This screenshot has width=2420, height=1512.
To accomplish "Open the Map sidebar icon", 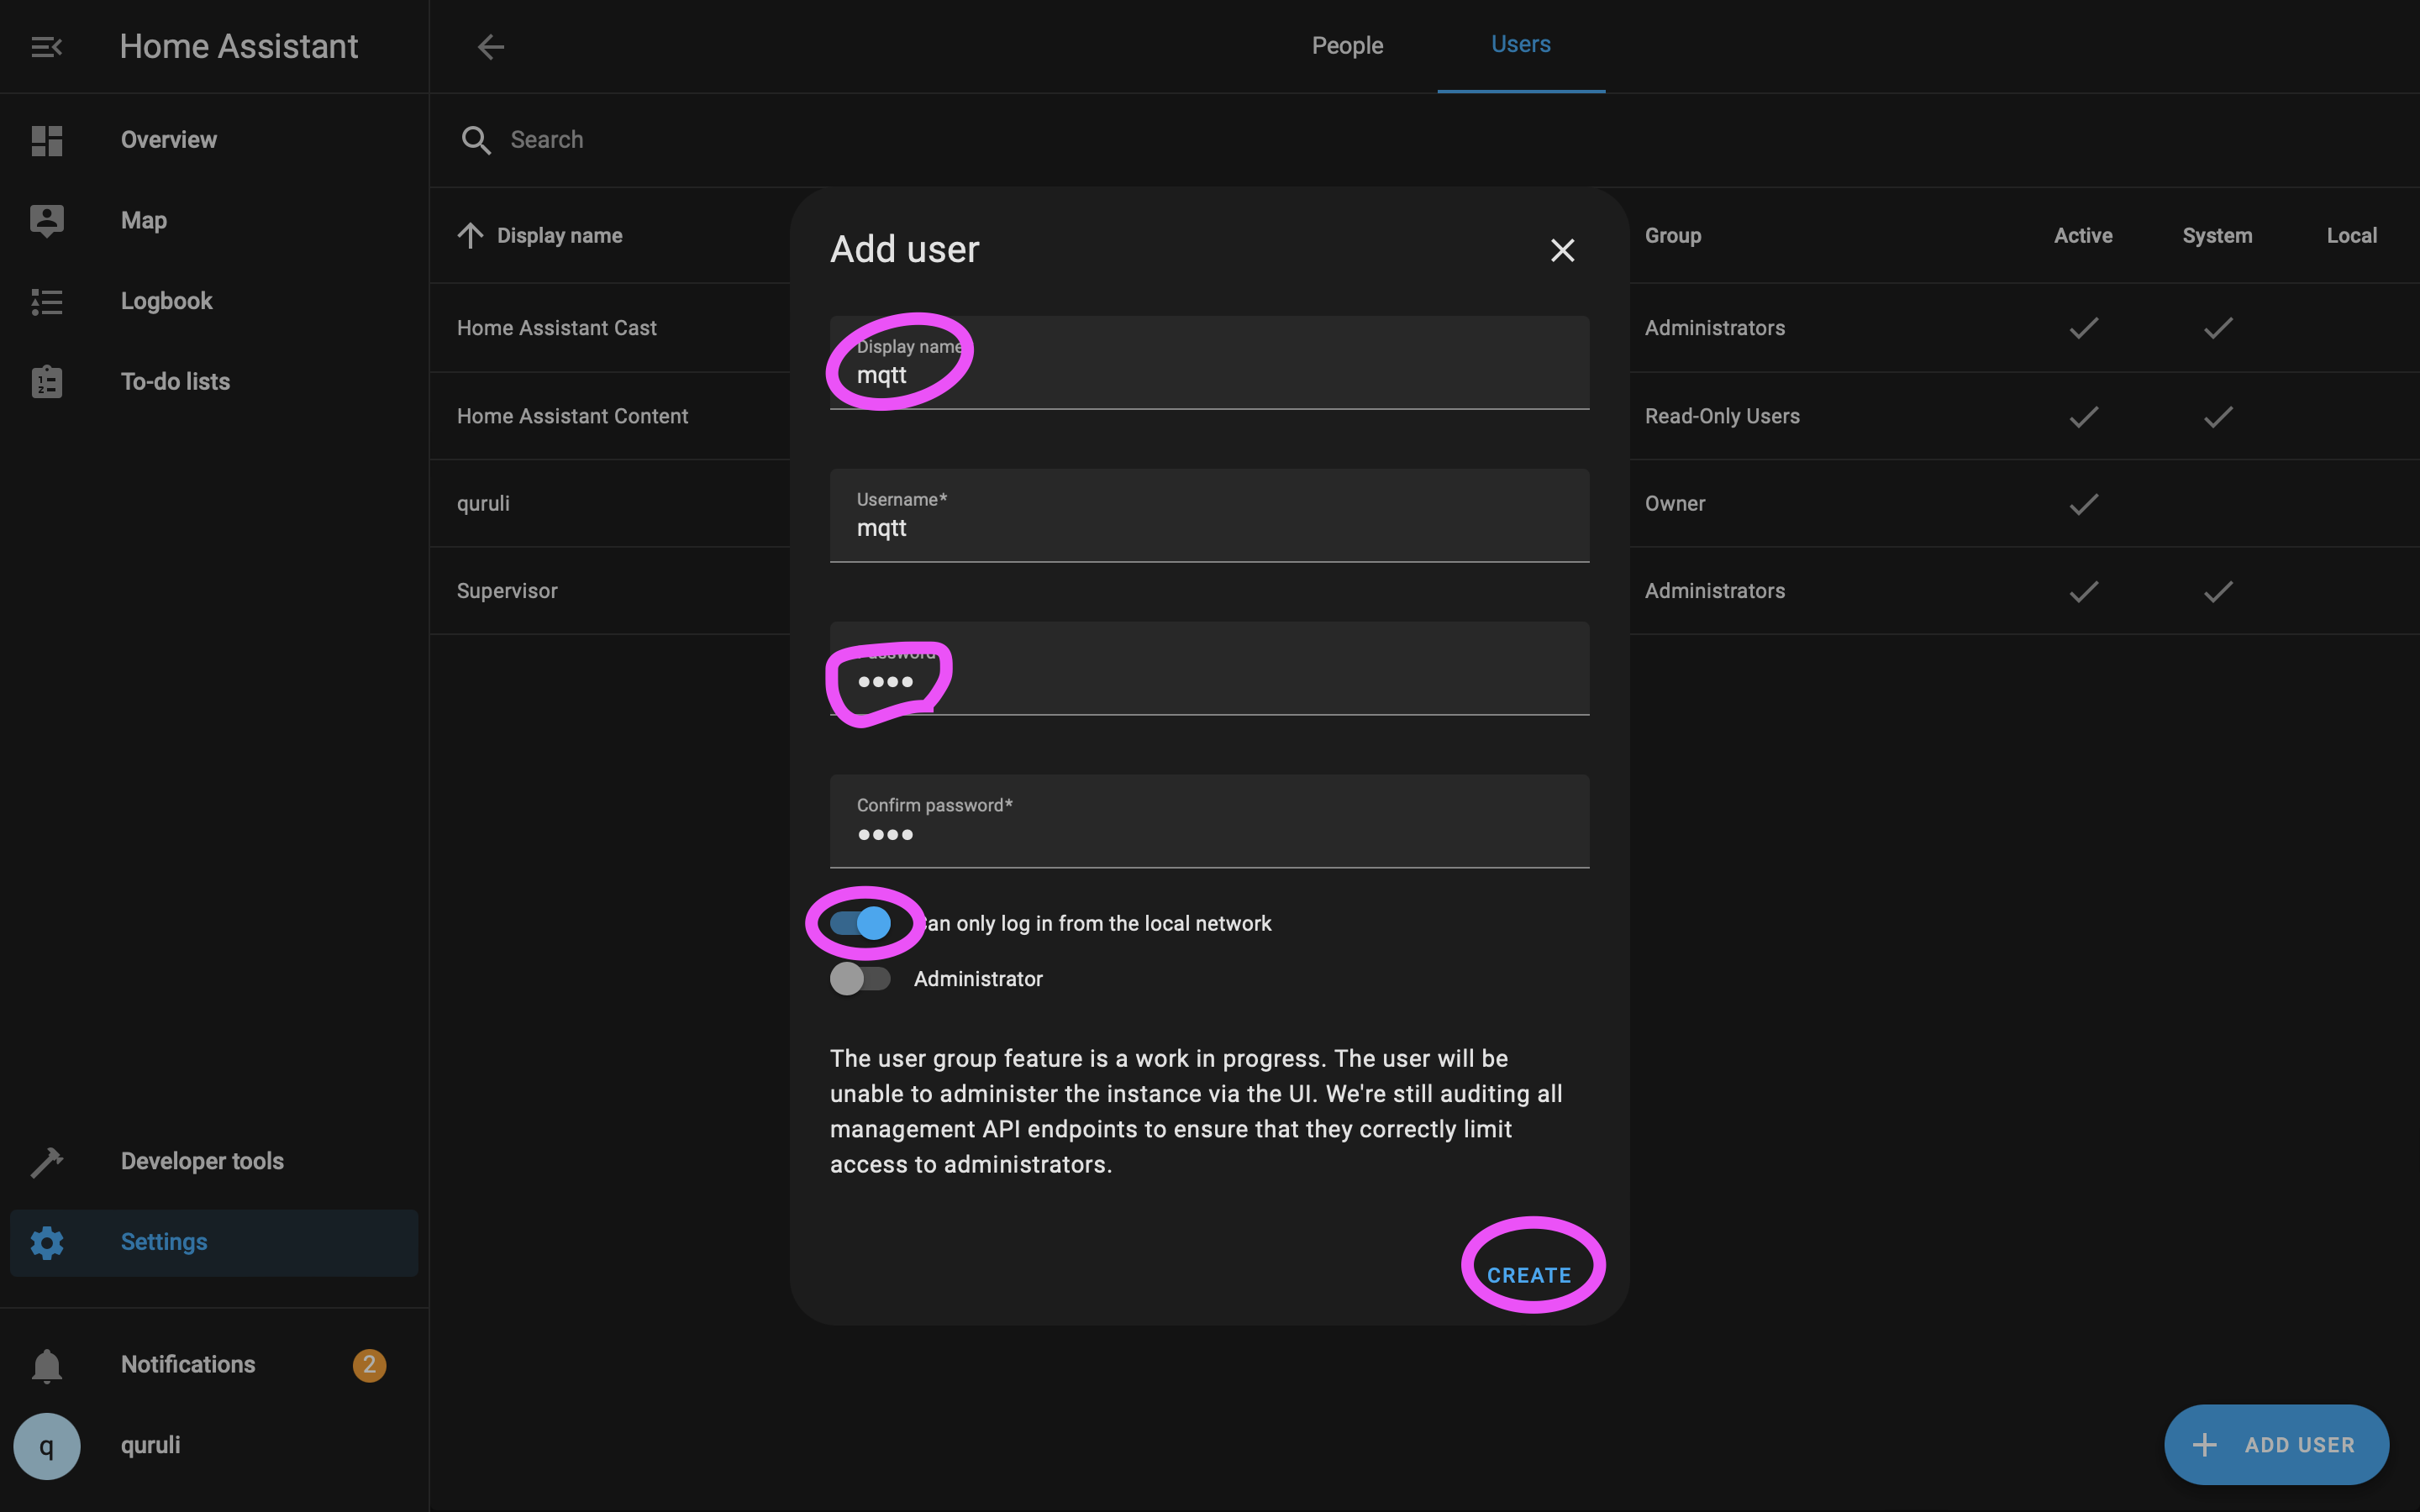I will [x=46, y=220].
